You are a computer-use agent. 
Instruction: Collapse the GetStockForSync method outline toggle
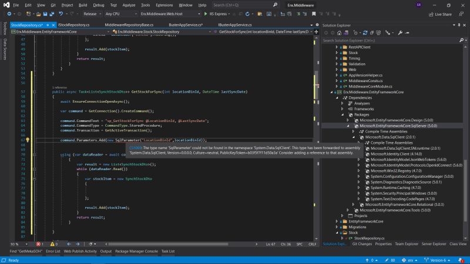pos(34,92)
